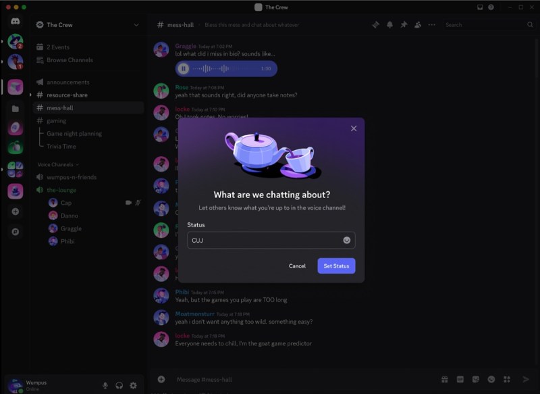This screenshot has width=540, height=394.
Task: Open Discord home direct messages
Action: (x=15, y=22)
